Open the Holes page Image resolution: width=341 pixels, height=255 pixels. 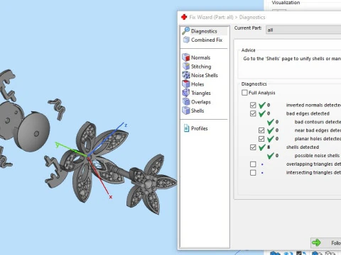(197, 84)
